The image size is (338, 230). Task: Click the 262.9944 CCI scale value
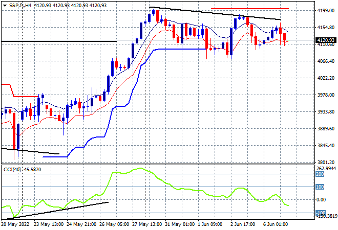tap(326, 168)
